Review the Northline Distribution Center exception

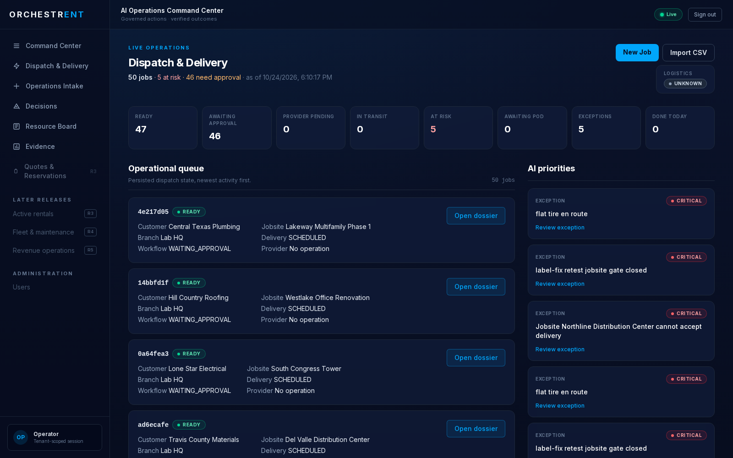coord(560,349)
